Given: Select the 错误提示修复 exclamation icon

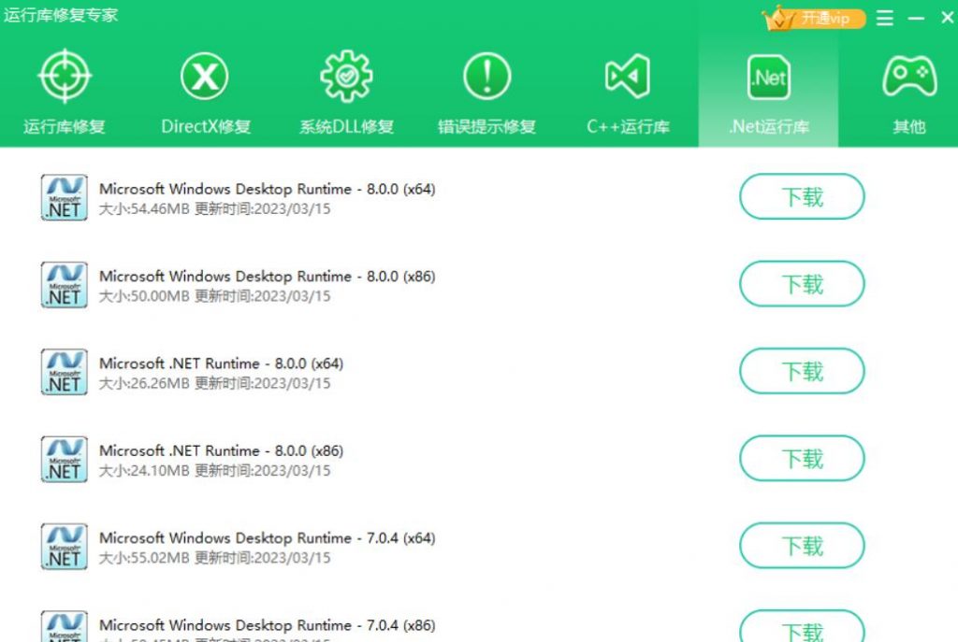Looking at the screenshot, I should [486, 77].
